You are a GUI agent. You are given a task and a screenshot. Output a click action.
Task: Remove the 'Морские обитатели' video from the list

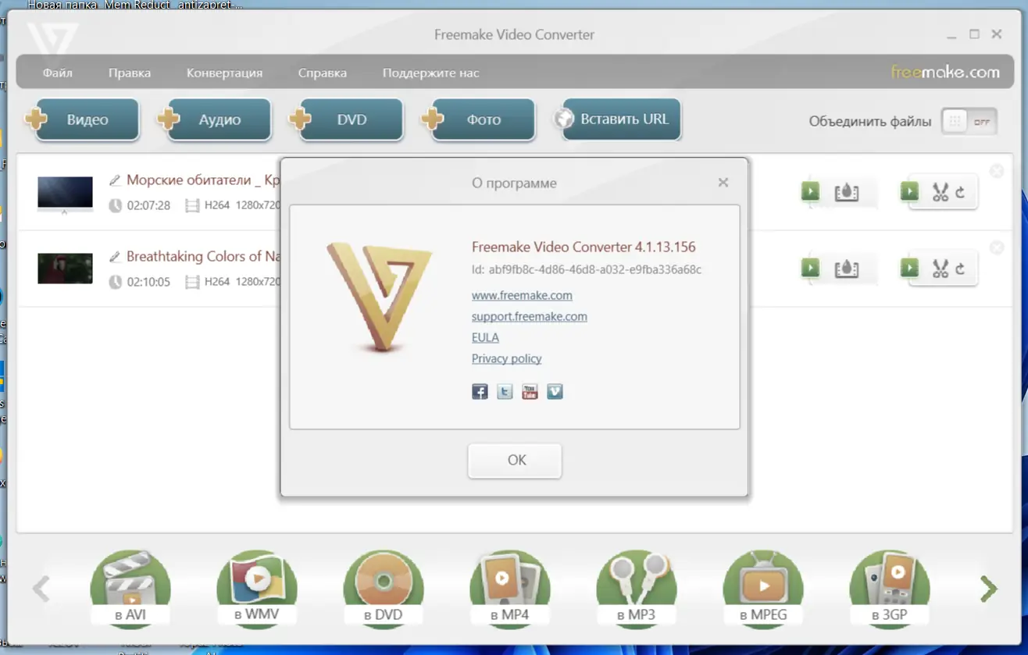point(997,171)
